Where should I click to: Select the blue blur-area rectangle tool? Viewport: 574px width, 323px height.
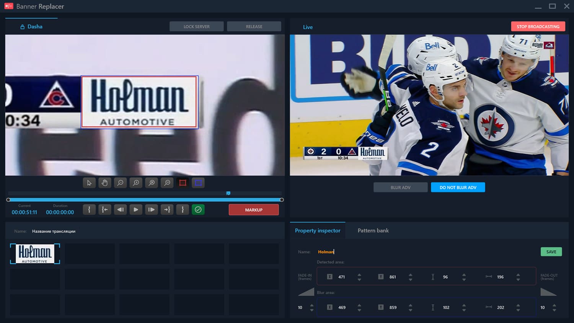click(198, 183)
